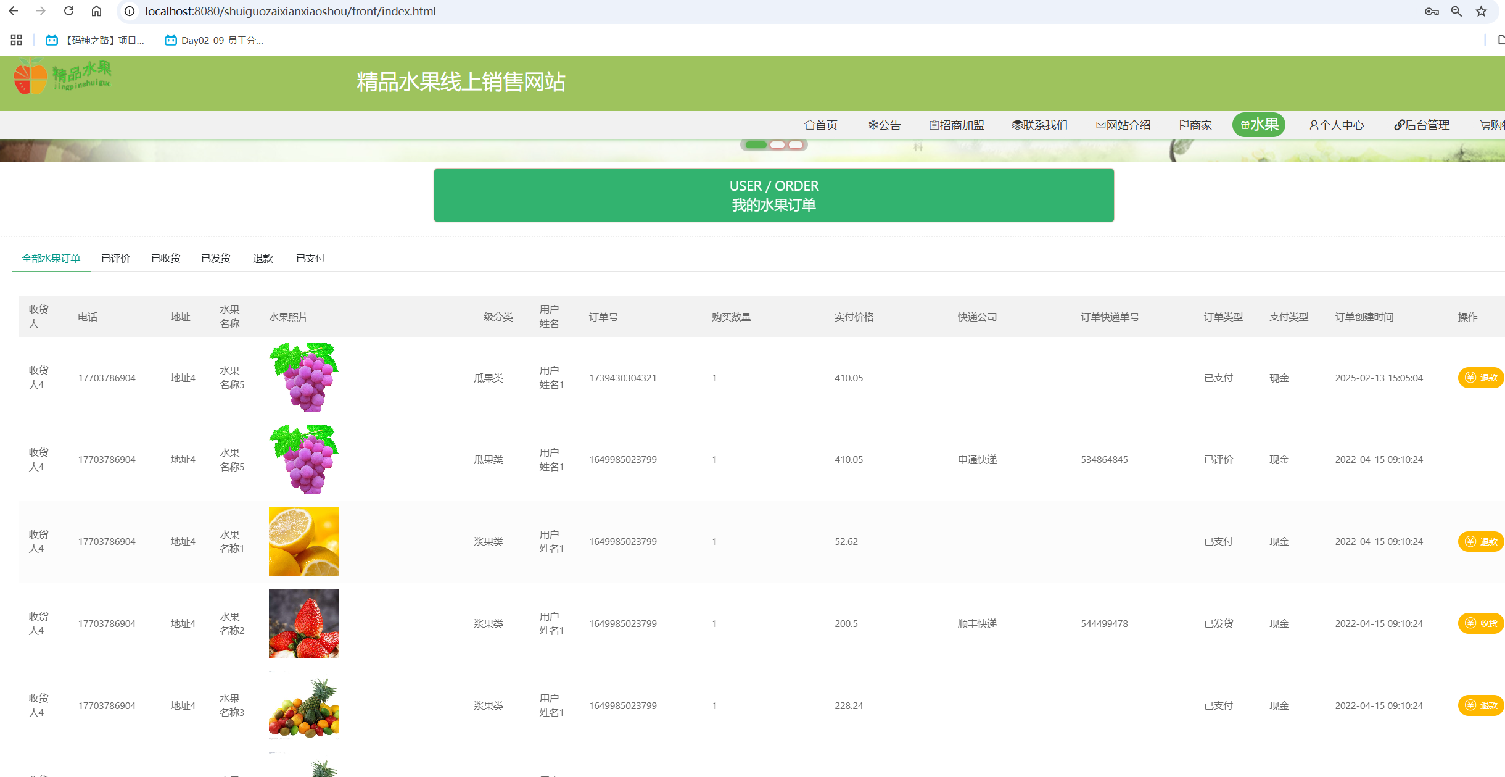This screenshot has width=1505, height=777.
Task: Open the browser zoom magnifier icon
Action: point(1456,11)
